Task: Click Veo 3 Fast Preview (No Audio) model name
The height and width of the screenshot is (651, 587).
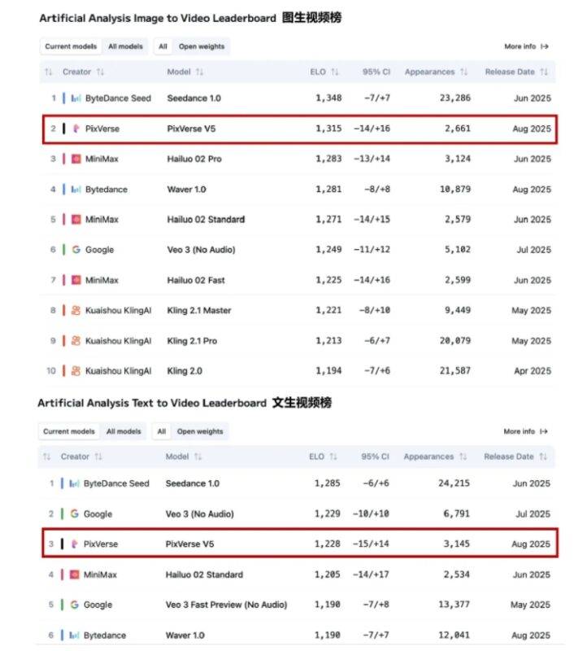Action: pos(226,605)
